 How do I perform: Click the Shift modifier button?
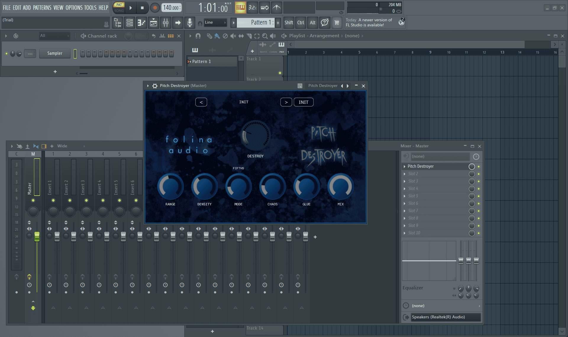[289, 22]
